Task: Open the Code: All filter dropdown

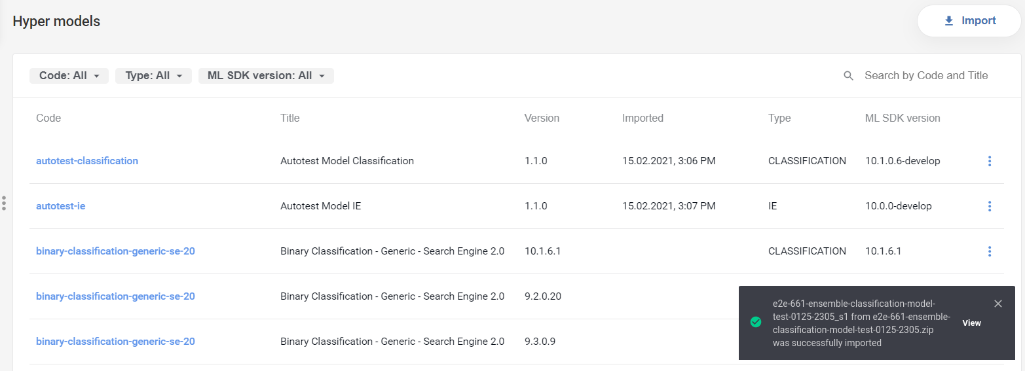Action: 69,76
